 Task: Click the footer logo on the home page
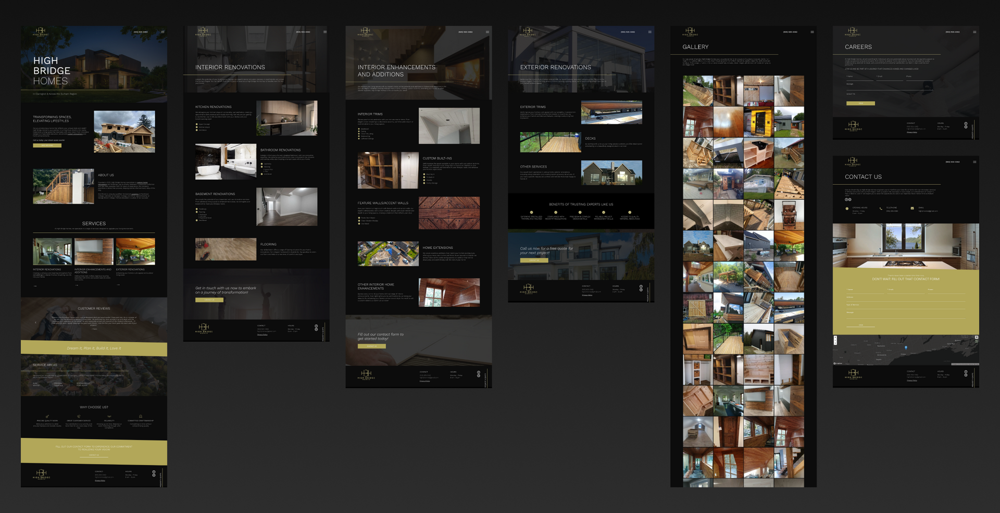coord(42,474)
